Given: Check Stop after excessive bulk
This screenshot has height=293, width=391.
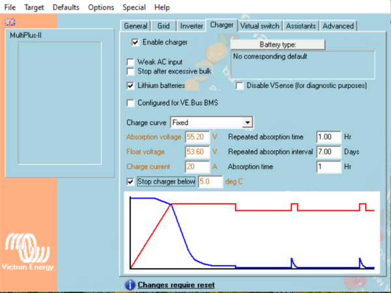Looking at the screenshot, I should click(x=130, y=72).
